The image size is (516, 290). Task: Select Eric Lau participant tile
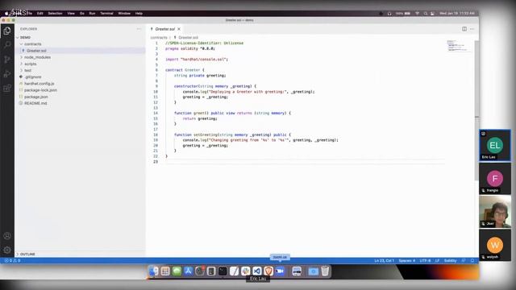495,145
